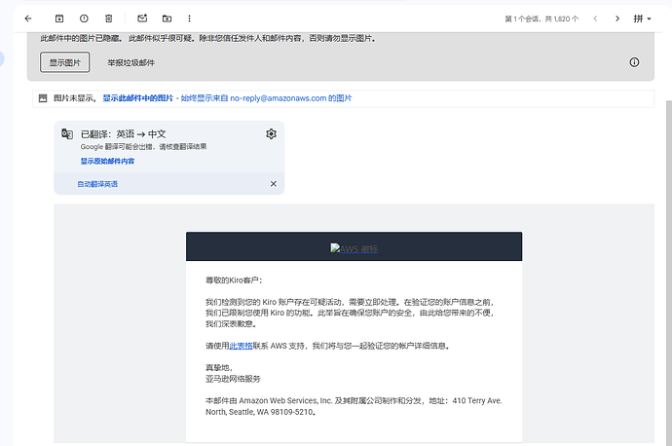The height and width of the screenshot is (446, 672).
Task: Click the translate icon in translation card
Action: point(67,133)
